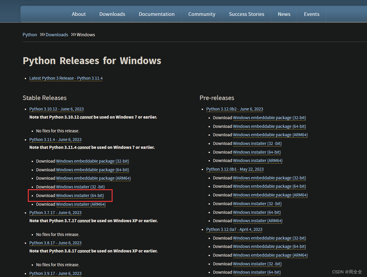Screen dimensions: 367x277
Task: Open Python 3.12.0b1 - May 22, 2023 pre-release
Action: (x=235, y=169)
